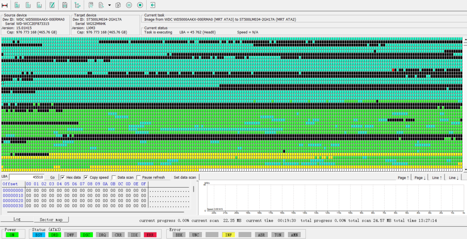
Task: Tick the Pause refresh checkbox
Action: coord(139,177)
